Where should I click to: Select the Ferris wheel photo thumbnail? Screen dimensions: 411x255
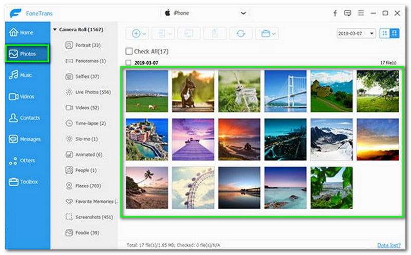click(x=193, y=187)
